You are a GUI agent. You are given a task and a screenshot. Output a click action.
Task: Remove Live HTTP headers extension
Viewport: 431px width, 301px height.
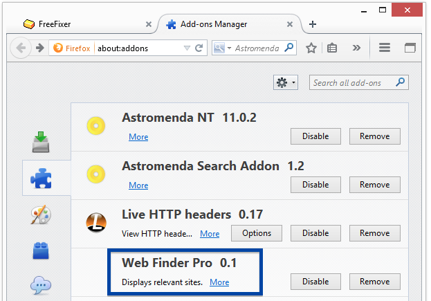click(x=375, y=233)
